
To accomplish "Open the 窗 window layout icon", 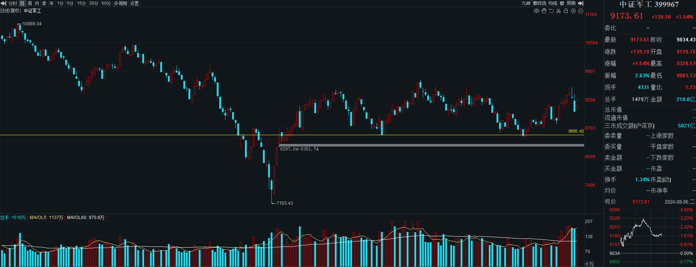I will [x=562, y=3].
